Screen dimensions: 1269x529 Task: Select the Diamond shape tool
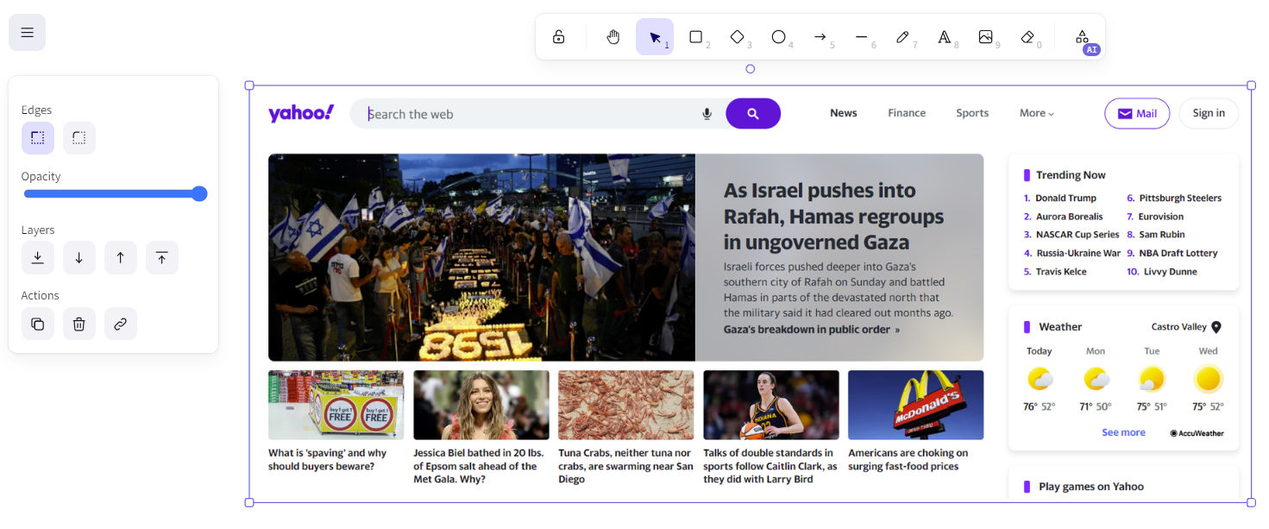click(x=738, y=37)
